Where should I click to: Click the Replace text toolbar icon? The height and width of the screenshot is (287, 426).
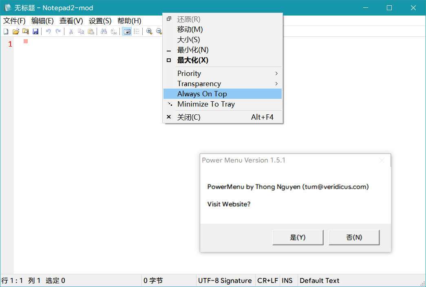pyautogui.click(x=114, y=31)
